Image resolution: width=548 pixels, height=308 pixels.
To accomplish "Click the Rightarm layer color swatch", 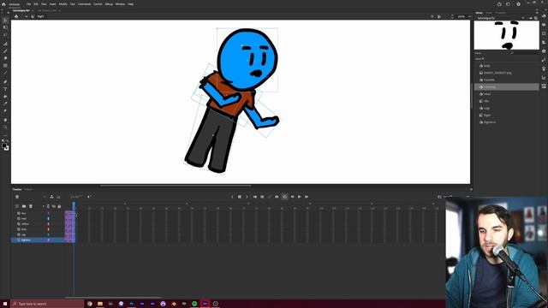I will tap(49, 240).
